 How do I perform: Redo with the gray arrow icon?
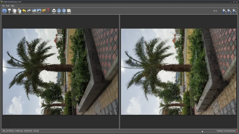tap(29, 11)
